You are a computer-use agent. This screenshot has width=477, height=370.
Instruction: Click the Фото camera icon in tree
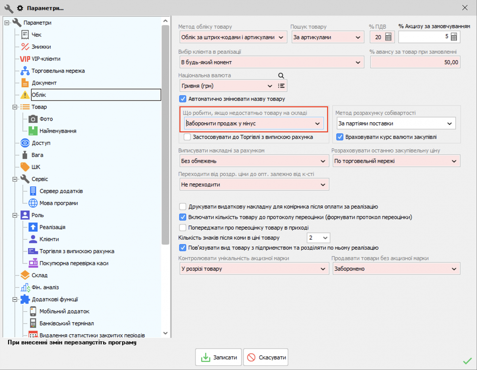click(x=33, y=119)
